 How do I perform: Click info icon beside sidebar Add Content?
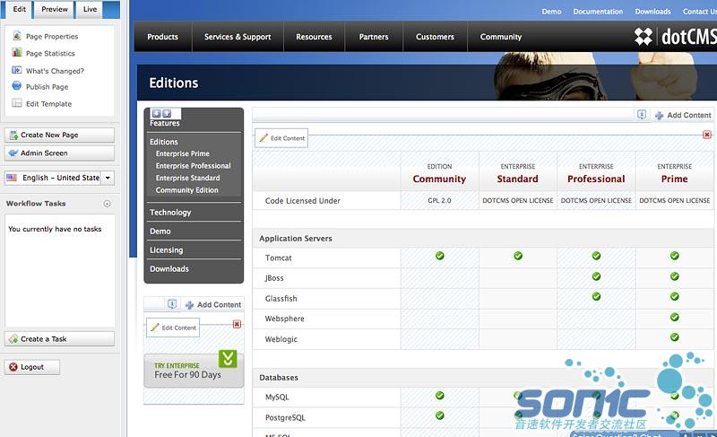[172, 304]
